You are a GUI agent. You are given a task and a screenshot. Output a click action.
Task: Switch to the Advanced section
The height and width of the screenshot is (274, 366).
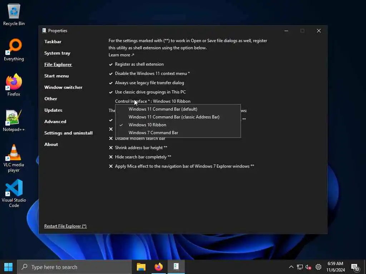click(x=55, y=122)
